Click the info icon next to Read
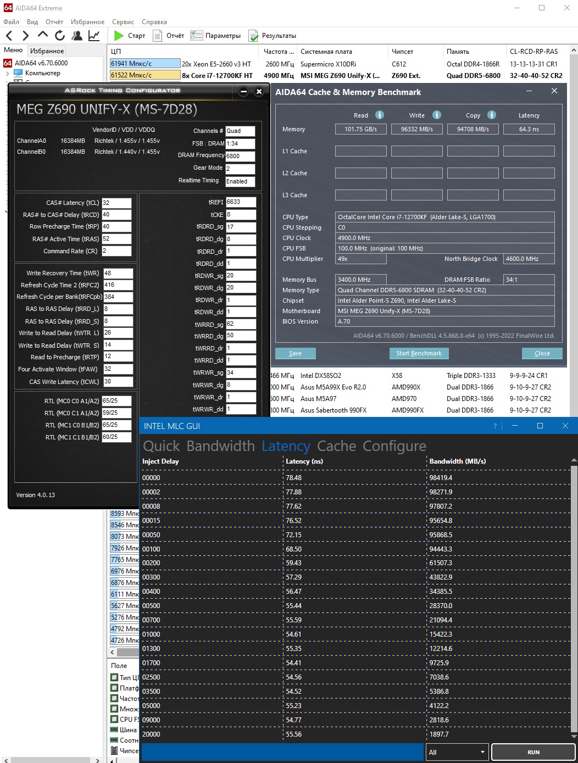This screenshot has width=578, height=763. (x=380, y=115)
